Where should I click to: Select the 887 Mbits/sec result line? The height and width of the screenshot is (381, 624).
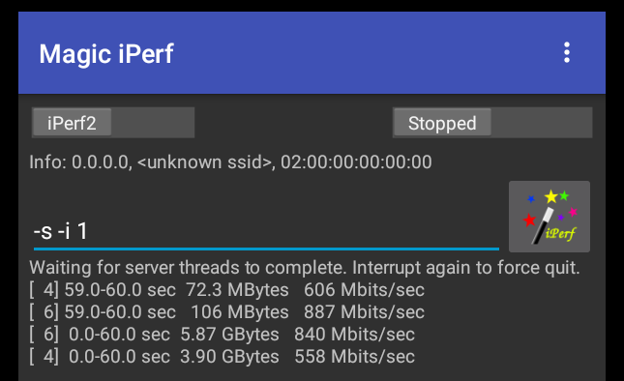[x=226, y=312]
